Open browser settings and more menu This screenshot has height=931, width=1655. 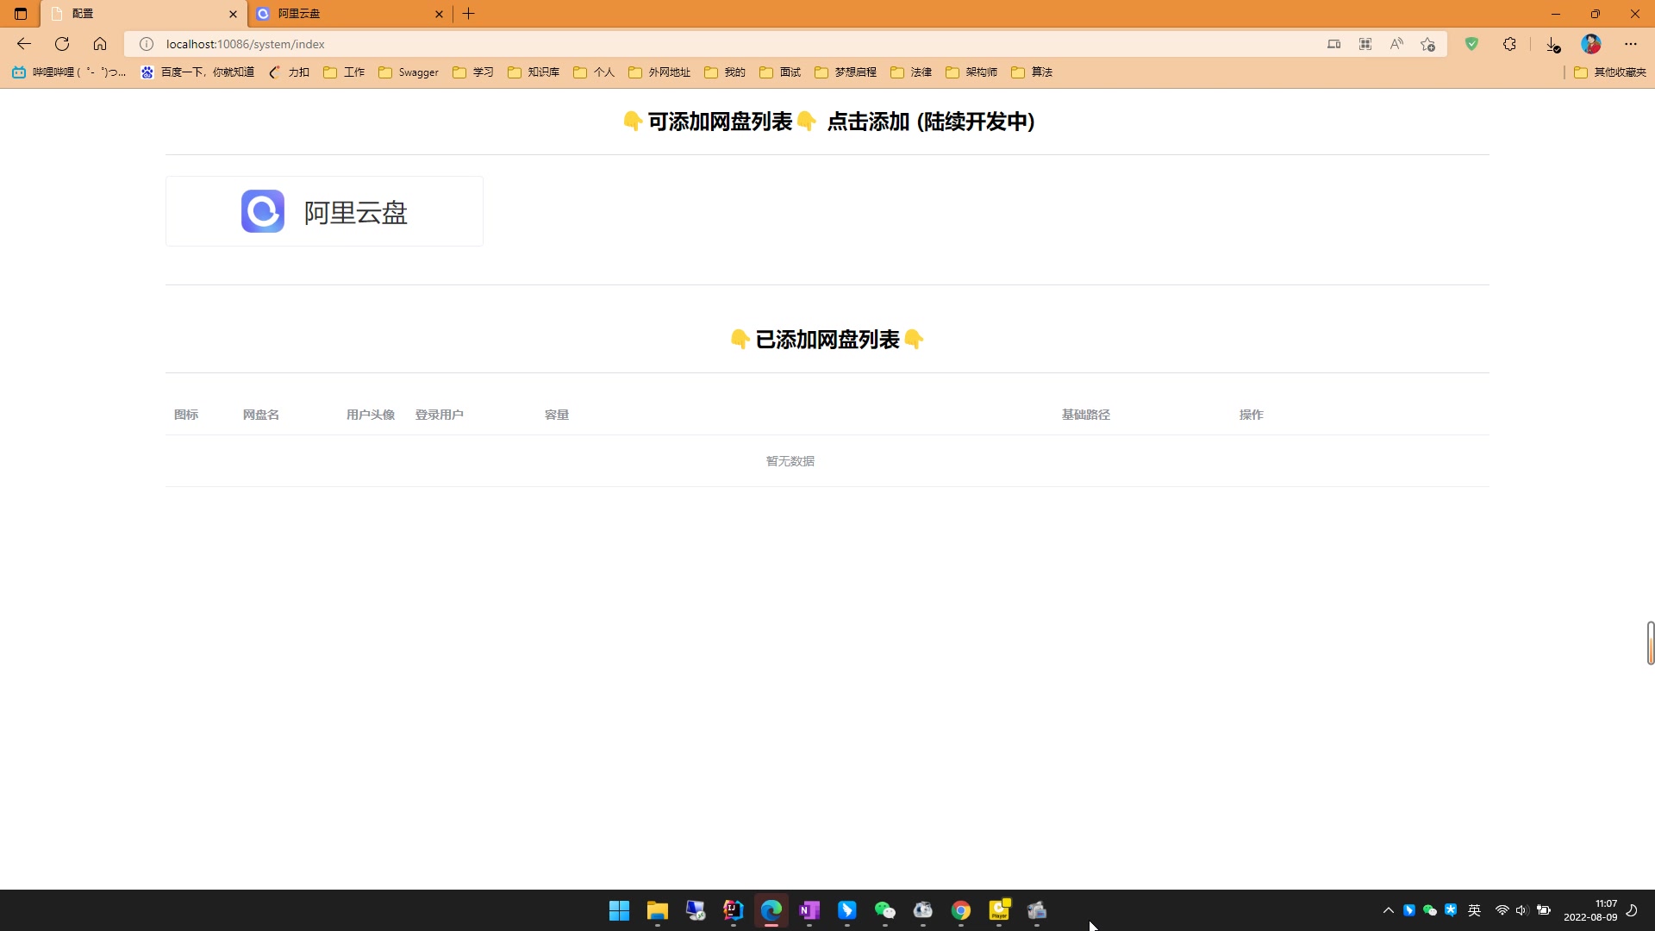point(1630,44)
